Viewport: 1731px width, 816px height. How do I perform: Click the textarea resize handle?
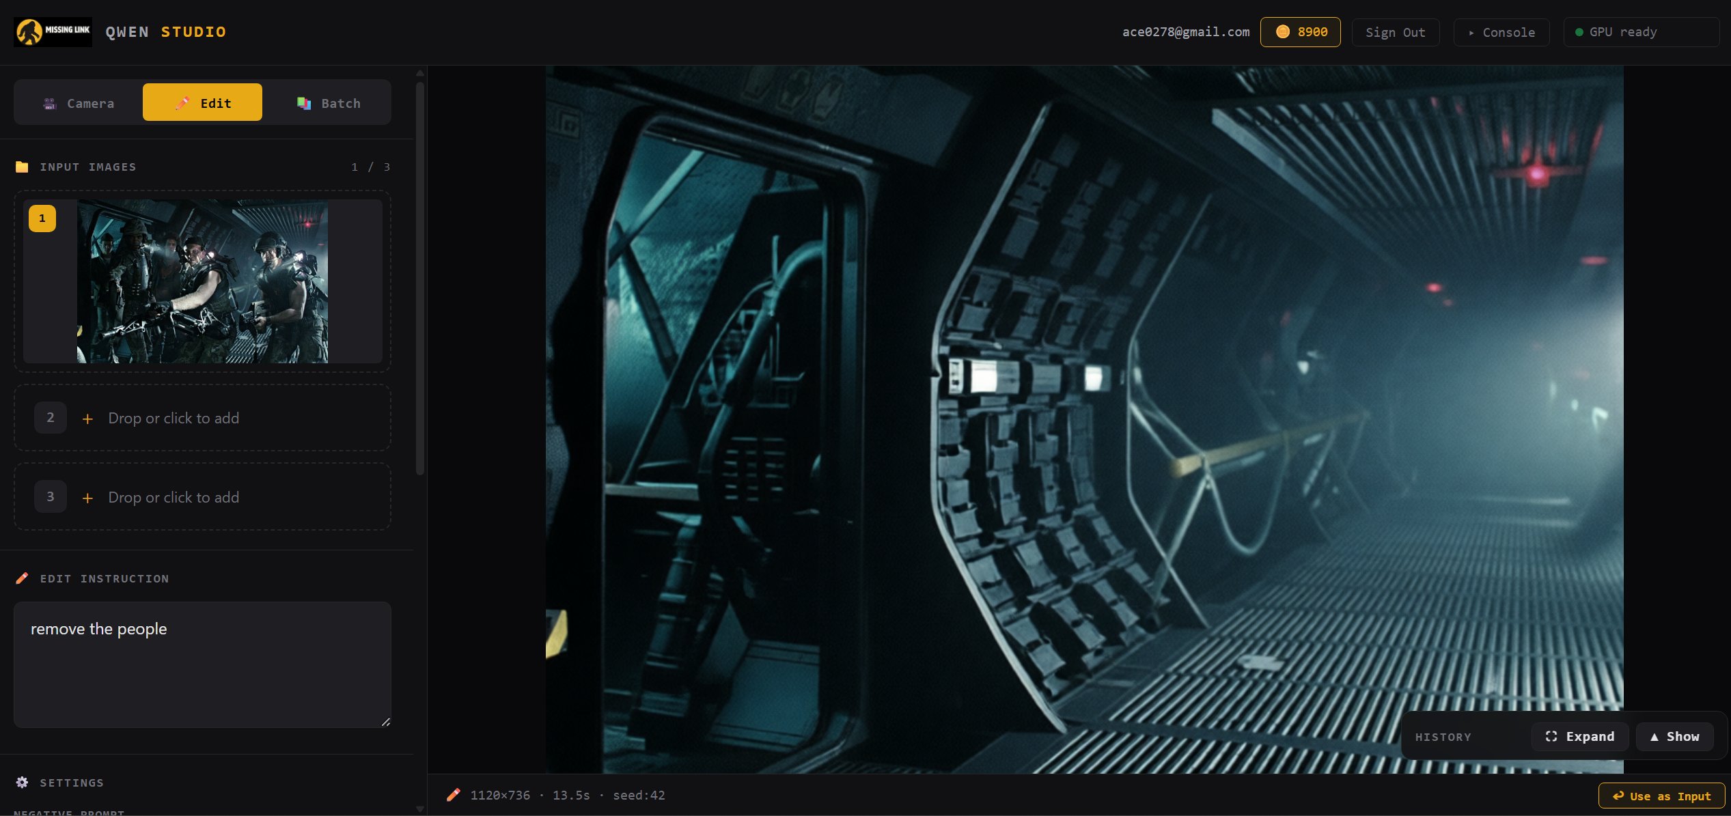click(x=386, y=722)
